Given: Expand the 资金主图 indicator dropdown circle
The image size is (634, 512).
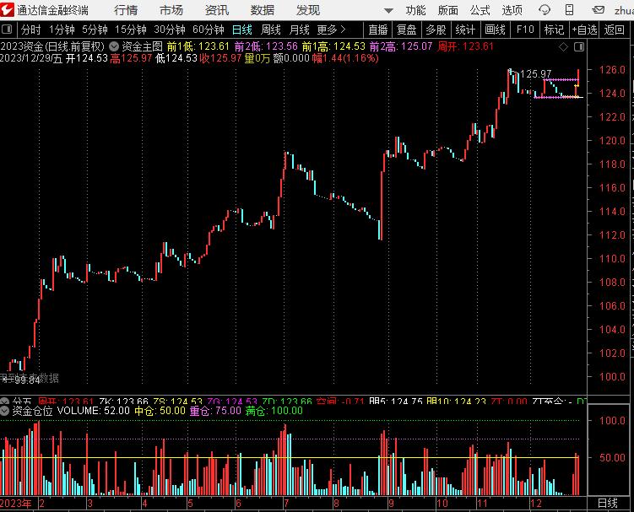Looking at the screenshot, I should (114, 46).
